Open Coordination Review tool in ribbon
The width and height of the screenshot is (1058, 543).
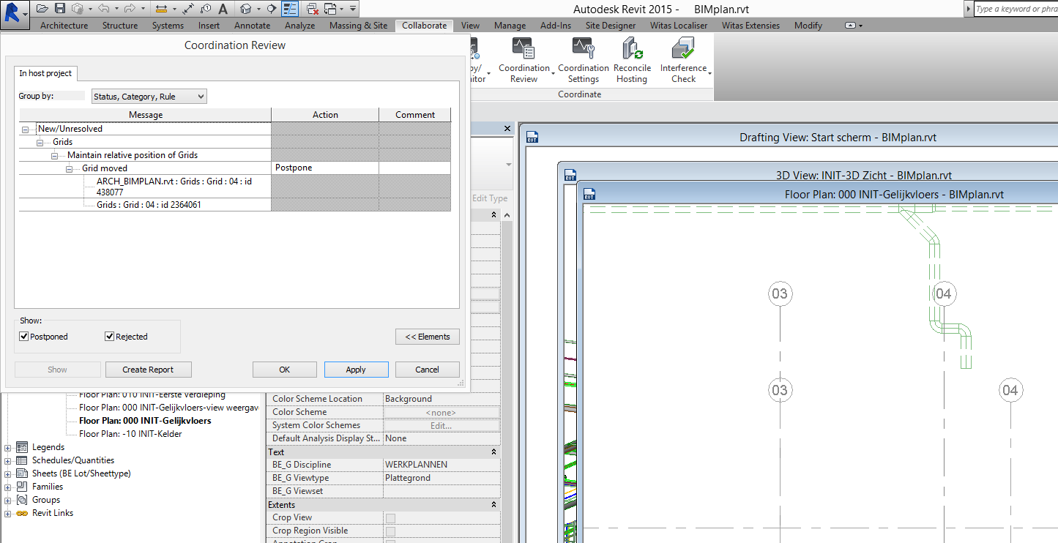click(x=524, y=60)
